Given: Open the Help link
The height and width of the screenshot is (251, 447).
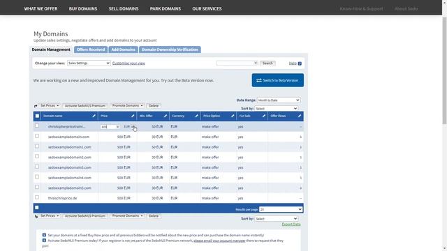Looking at the screenshot, I should coord(293,63).
